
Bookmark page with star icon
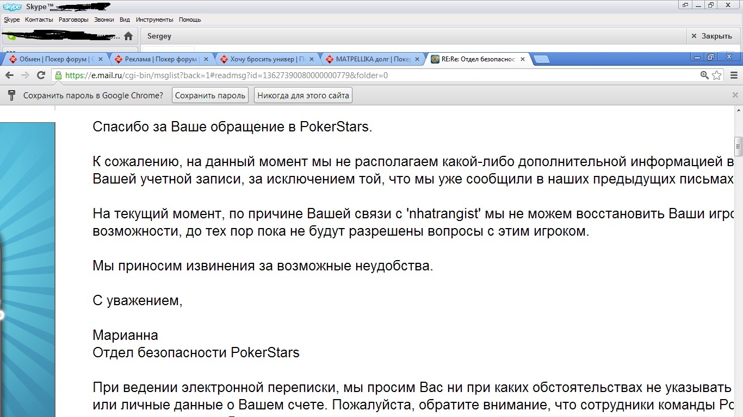[717, 75]
